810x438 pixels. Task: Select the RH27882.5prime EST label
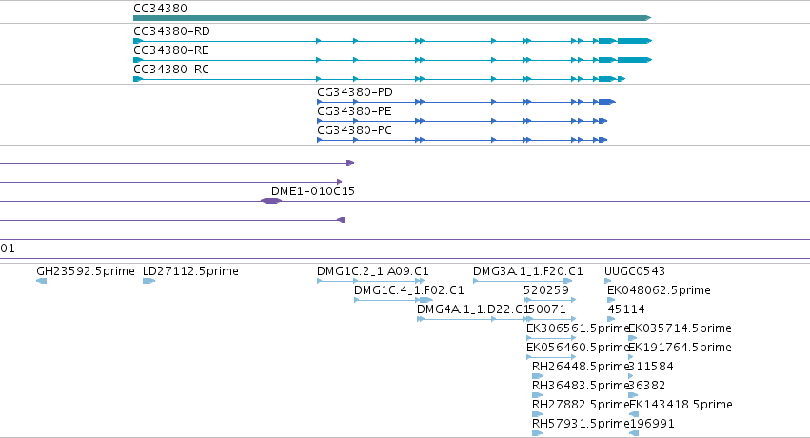(581, 406)
